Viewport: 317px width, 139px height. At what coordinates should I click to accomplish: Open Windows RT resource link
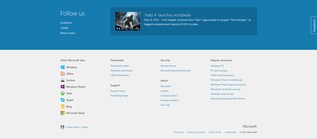click(217, 66)
